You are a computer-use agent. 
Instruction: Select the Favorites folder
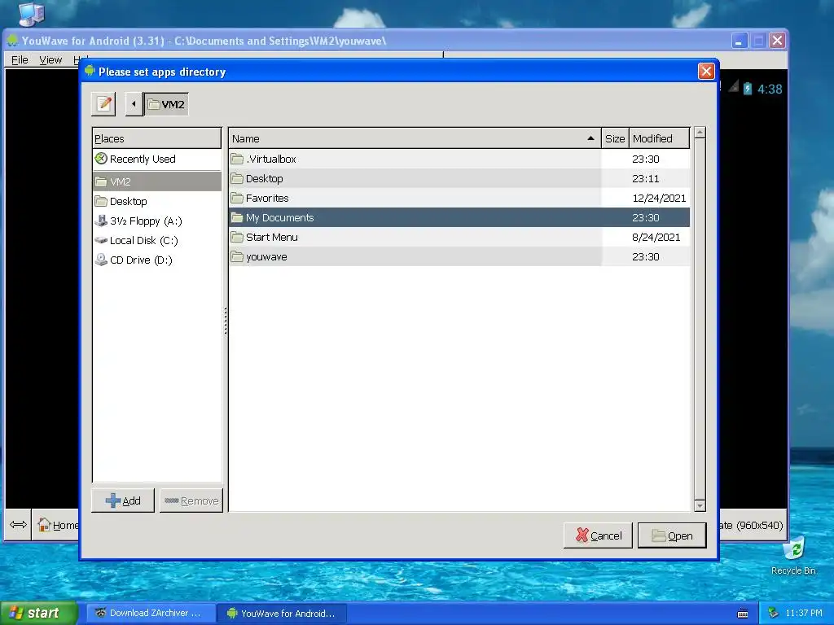[459, 199]
